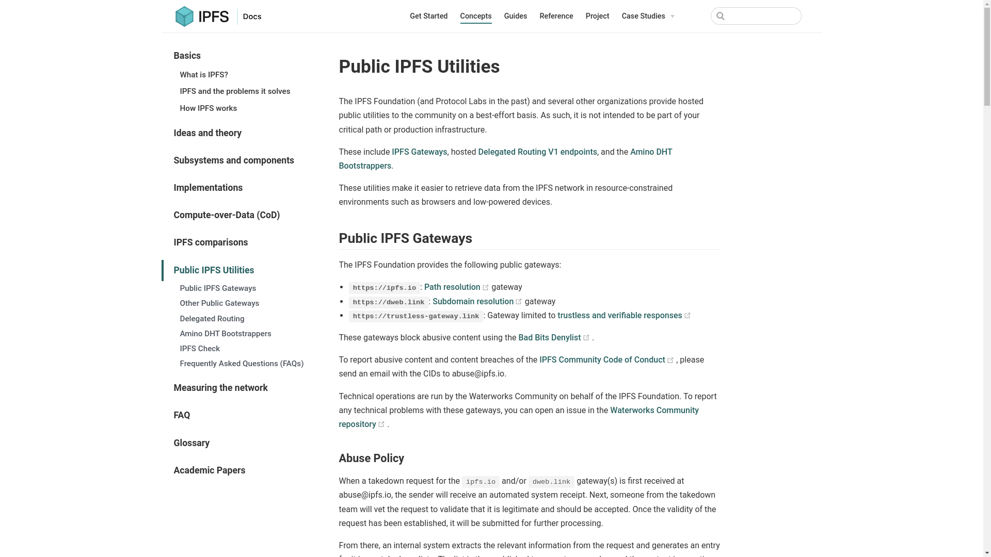Open the Glossary sidebar section
The height and width of the screenshot is (557, 991).
point(191,443)
